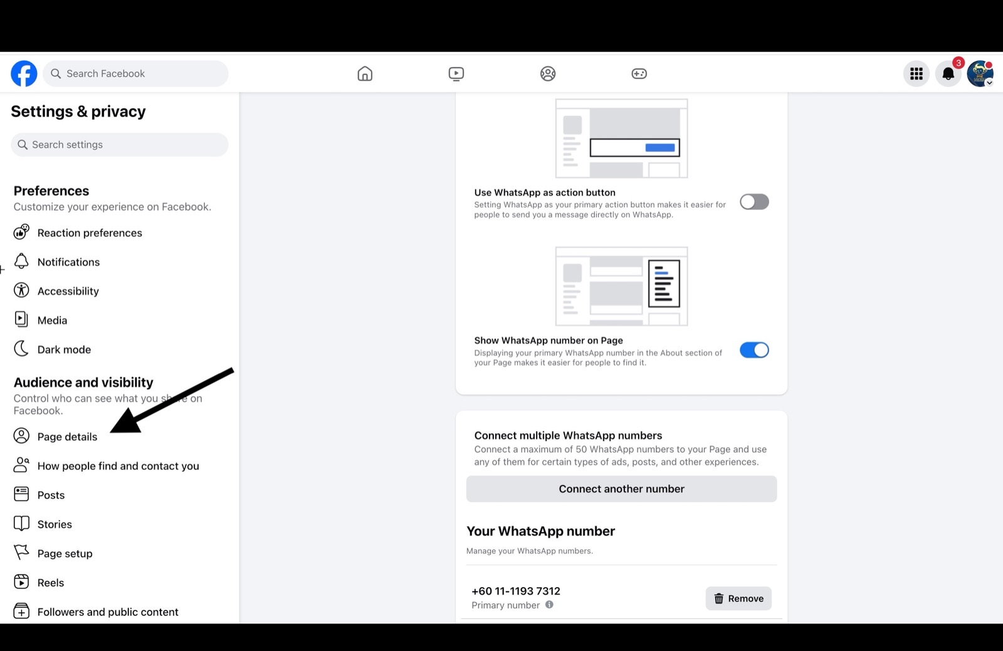Click the +60 11-1193 7312 phone number
This screenshot has width=1003, height=651.
pos(516,591)
